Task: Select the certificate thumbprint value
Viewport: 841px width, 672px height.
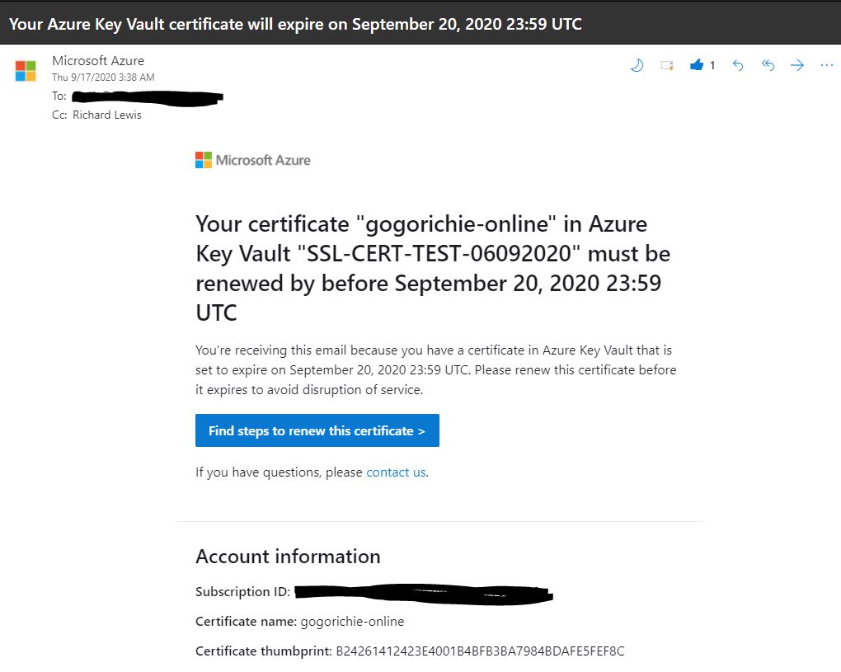Action: point(480,651)
